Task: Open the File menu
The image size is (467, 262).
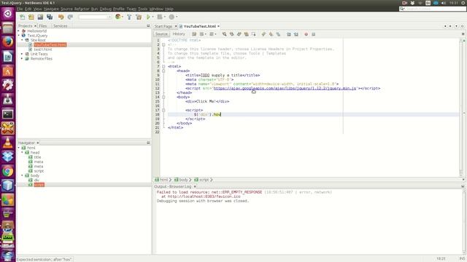Action: [x=20, y=9]
